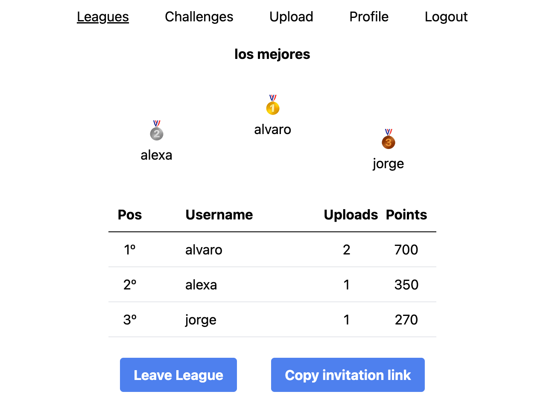Click Logout in the navigation bar
Viewport: 555px width, 409px height.
446,17
